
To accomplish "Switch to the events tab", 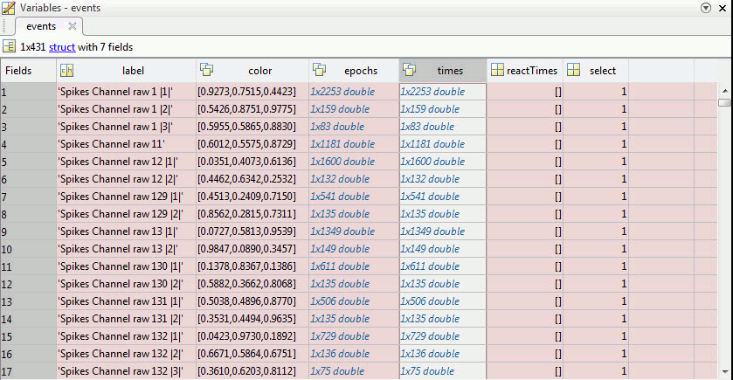I will [x=41, y=26].
